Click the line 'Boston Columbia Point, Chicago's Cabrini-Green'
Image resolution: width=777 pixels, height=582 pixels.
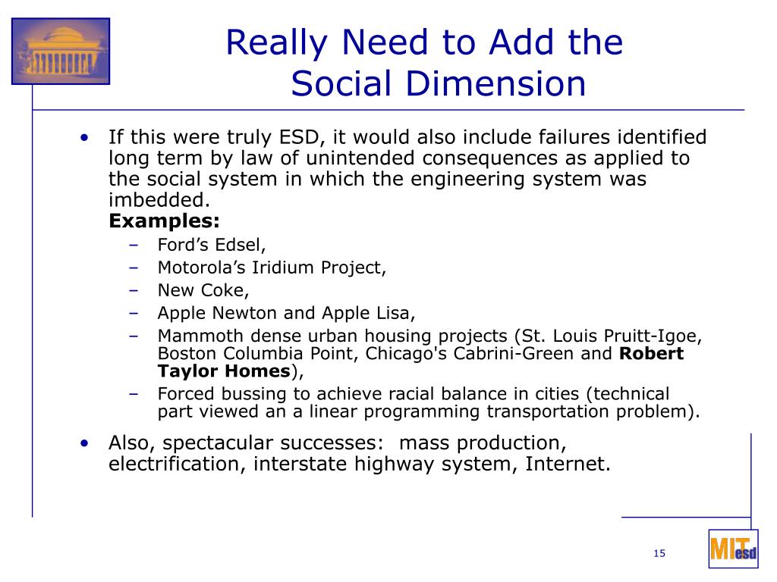click(420, 353)
